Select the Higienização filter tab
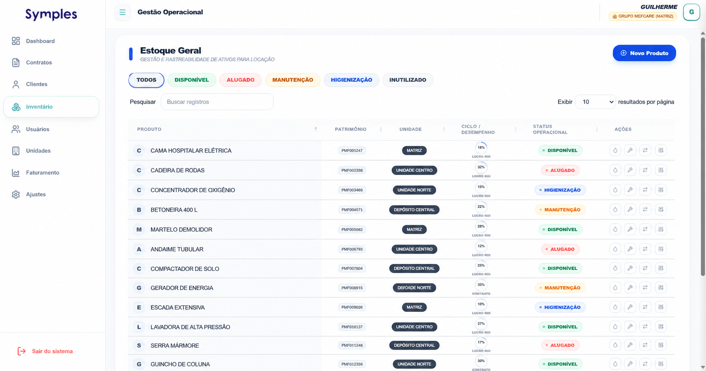Viewport: 706px width, 371px height. [x=352, y=80]
